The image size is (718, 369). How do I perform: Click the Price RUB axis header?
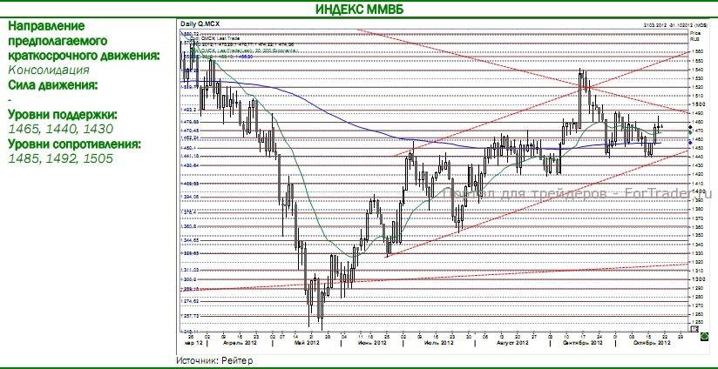pyautogui.click(x=694, y=37)
